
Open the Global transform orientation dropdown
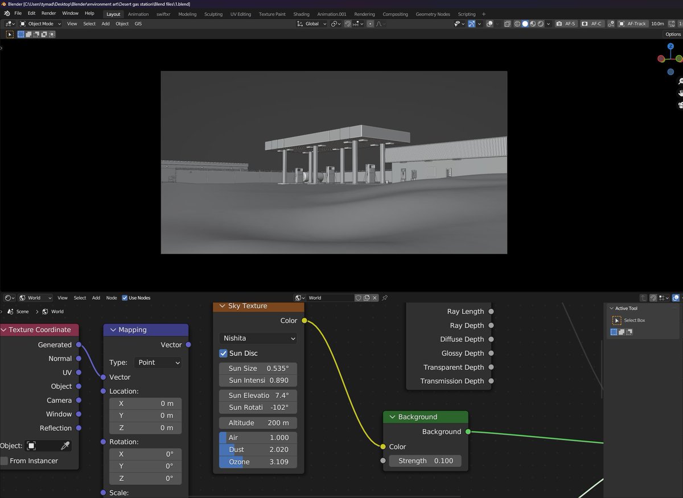312,24
